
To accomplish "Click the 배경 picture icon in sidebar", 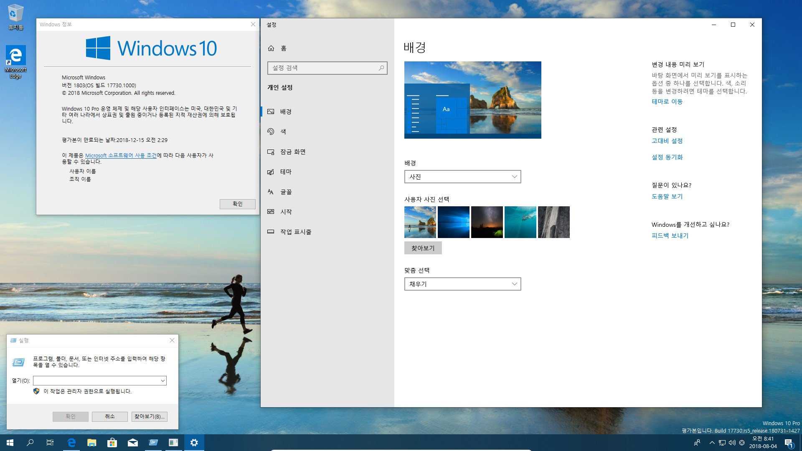I will coord(271,111).
